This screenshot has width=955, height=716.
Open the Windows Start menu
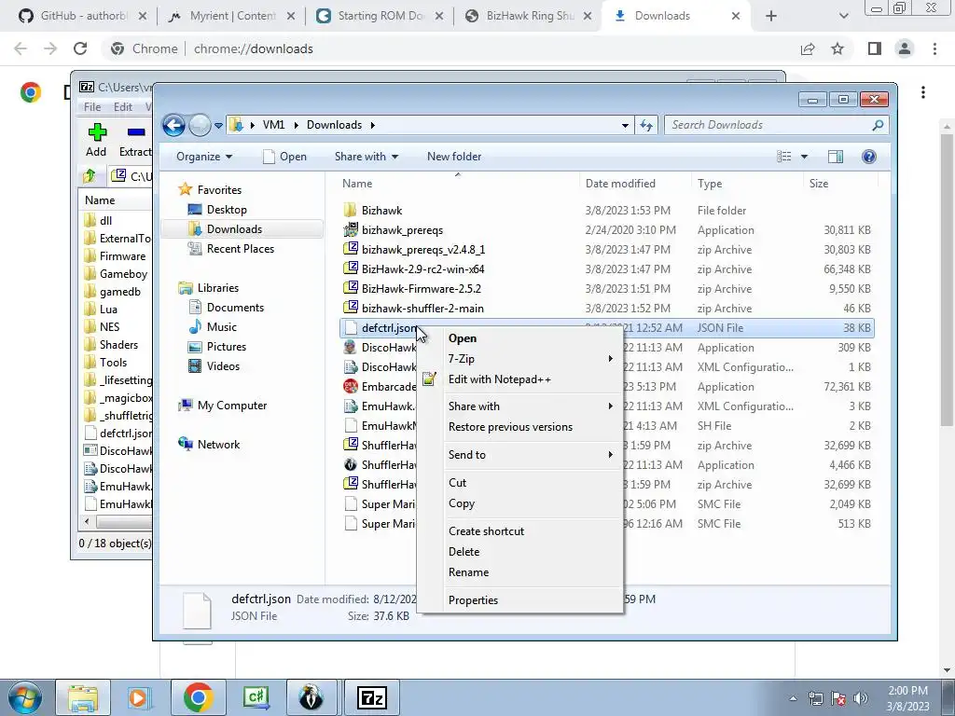tap(24, 697)
